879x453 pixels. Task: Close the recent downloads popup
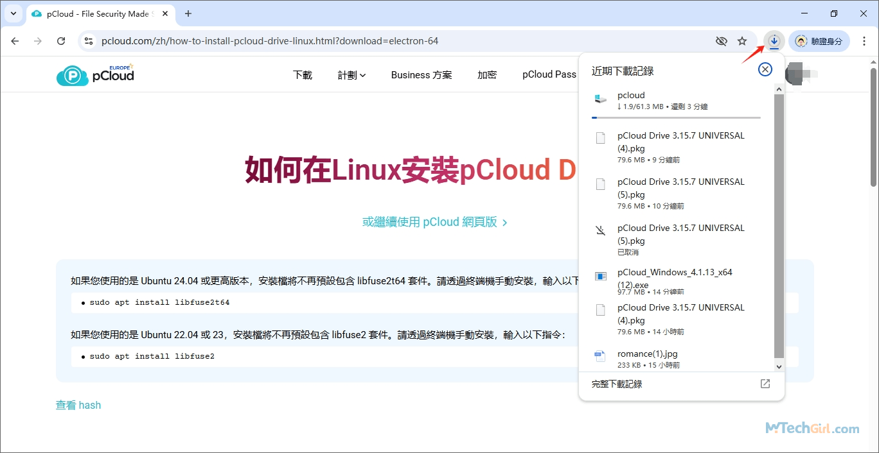click(x=765, y=69)
